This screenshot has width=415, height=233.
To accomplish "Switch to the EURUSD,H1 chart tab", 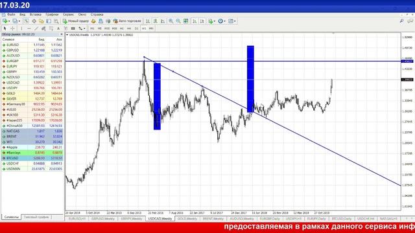I will click(77, 219).
